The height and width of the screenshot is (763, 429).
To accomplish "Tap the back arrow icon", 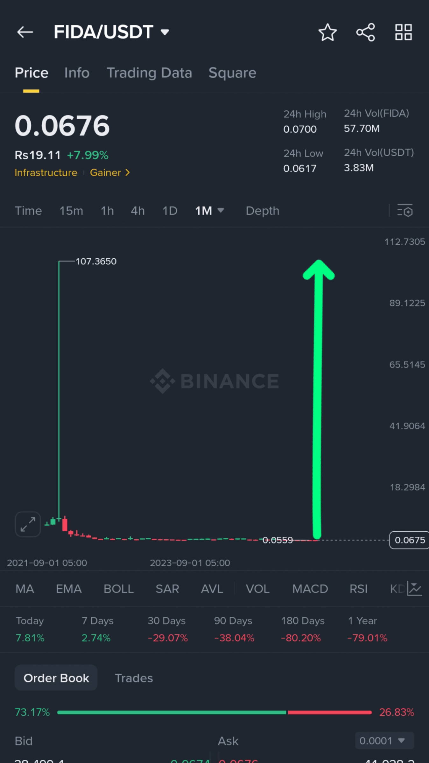I will click(x=25, y=32).
